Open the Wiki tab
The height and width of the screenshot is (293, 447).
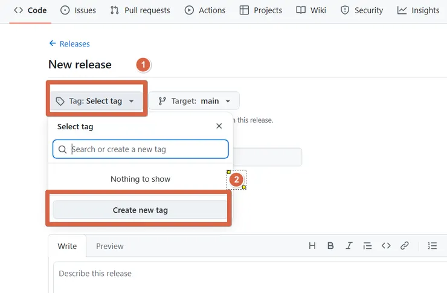(312, 10)
